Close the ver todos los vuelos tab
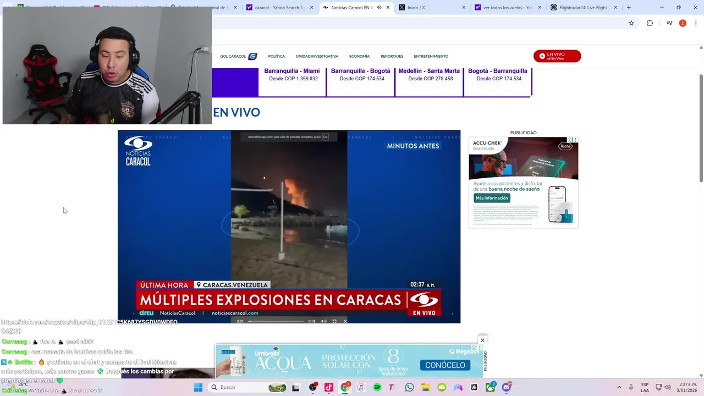The height and width of the screenshot is (396, 704). point(540,8)
